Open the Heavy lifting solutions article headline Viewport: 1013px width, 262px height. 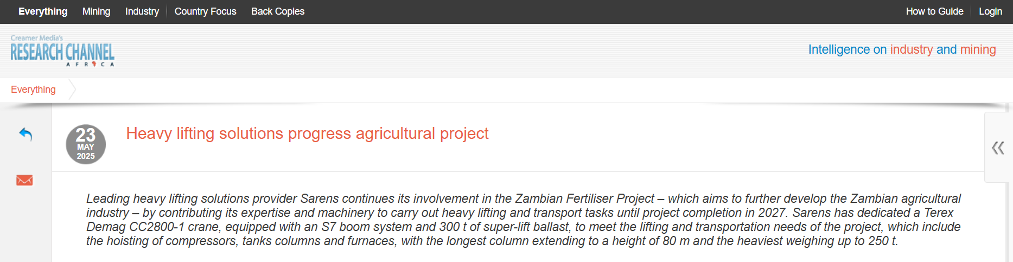pos(307,133)
